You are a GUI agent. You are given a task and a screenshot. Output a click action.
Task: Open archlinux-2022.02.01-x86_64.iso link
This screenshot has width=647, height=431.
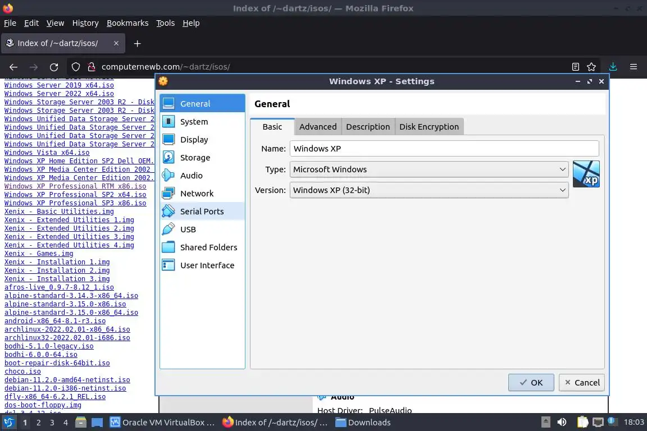click(x=67, y=329)
